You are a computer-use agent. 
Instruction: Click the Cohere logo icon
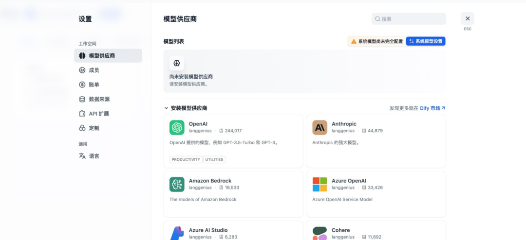(319, 233)
